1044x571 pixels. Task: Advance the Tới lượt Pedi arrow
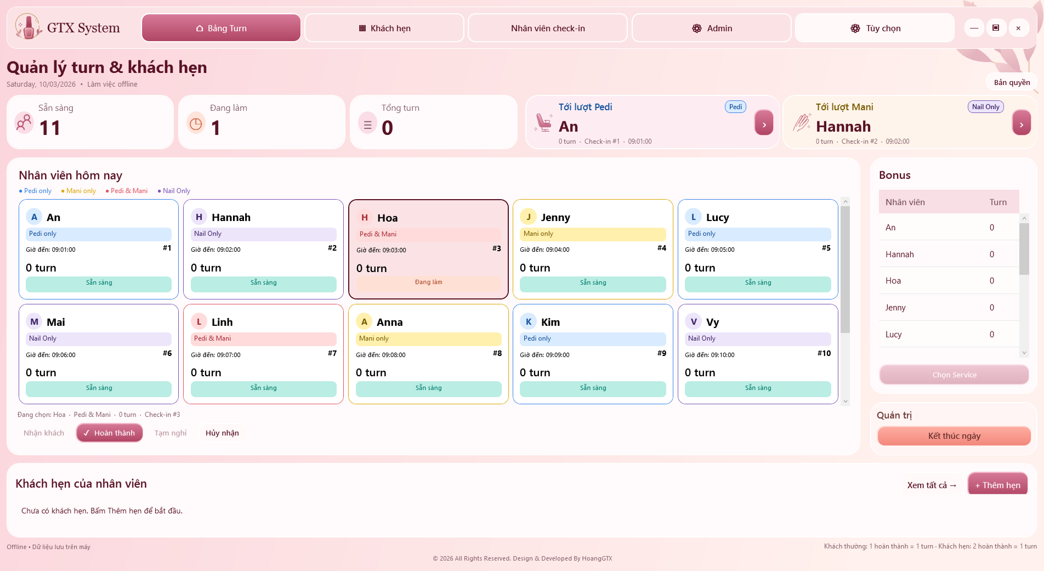pyautogui.click(x=764, y=123)
